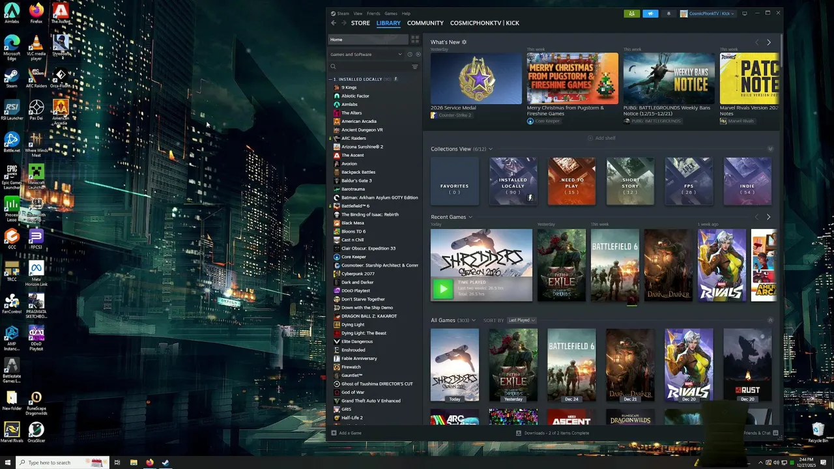
Task: Open the Sort By Last Played dropdown
Action: (521, 320)
